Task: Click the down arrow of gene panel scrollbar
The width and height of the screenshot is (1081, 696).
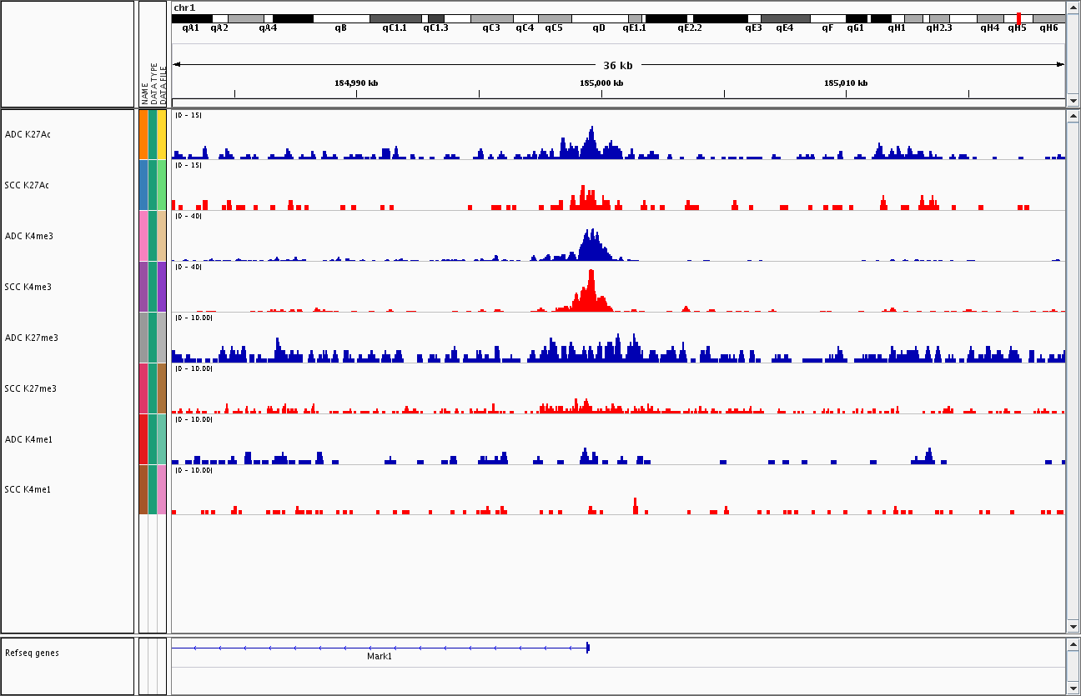Action: [1073, 688]
